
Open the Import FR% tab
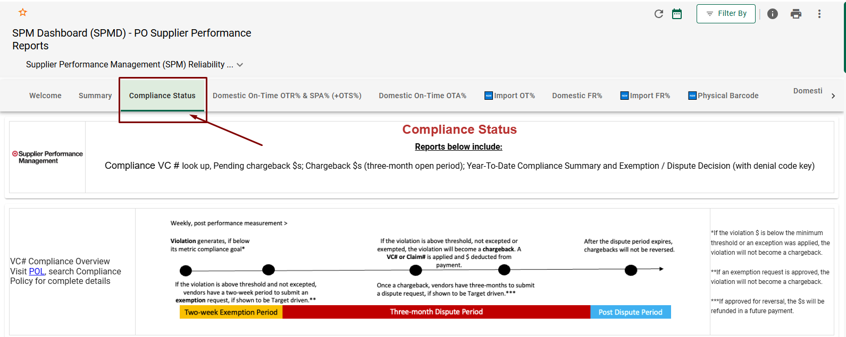click(645, 96)
